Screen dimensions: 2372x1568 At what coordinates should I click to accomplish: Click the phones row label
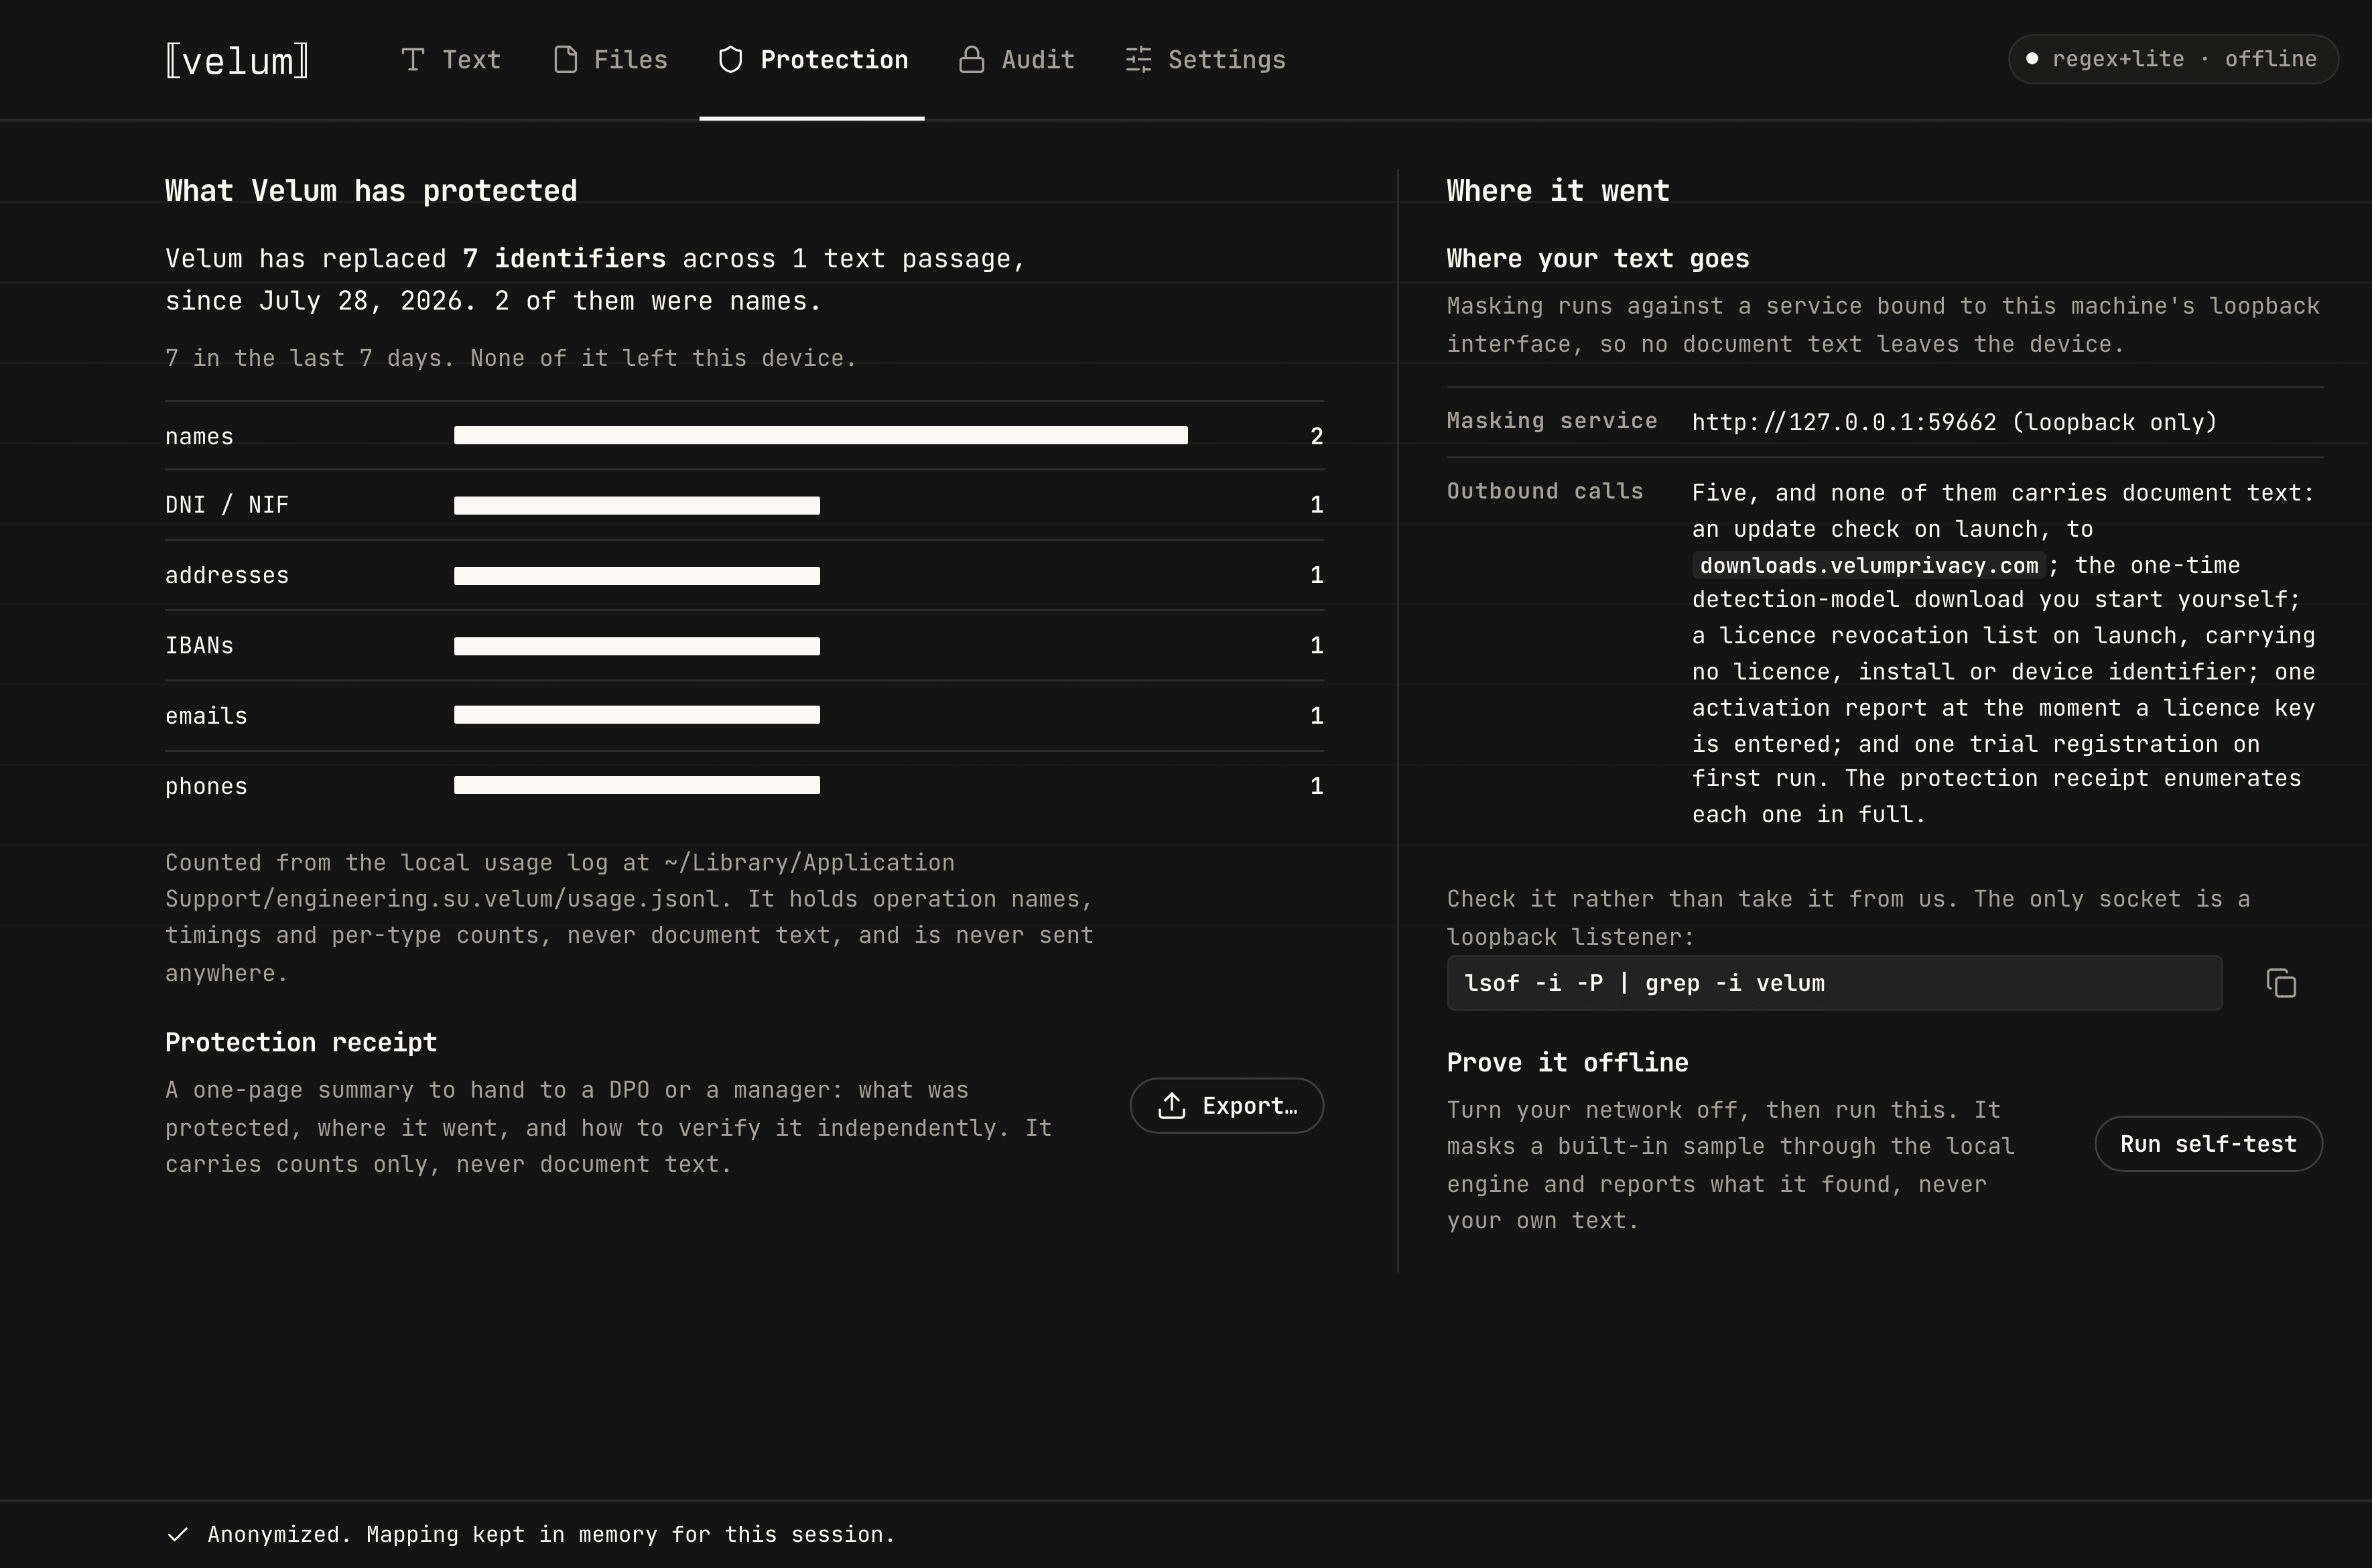tap(206, 786)
